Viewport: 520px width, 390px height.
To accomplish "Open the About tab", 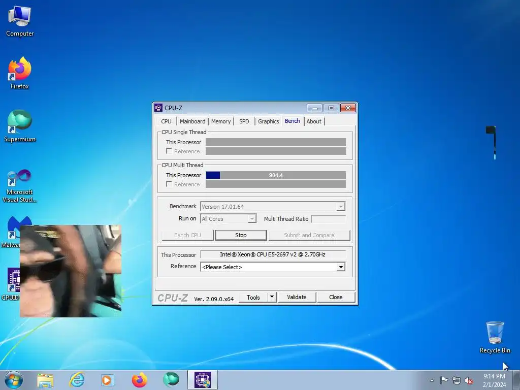I will (314, 121).
